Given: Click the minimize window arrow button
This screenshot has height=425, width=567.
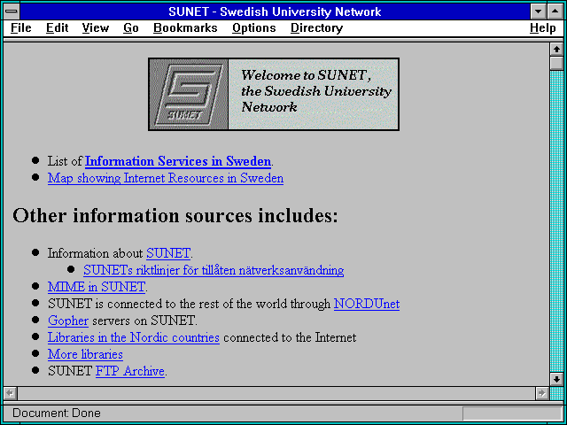Looking at the screenshot, I should click(539, 12).
